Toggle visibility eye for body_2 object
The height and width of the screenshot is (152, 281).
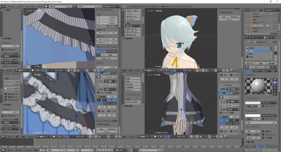271,22
